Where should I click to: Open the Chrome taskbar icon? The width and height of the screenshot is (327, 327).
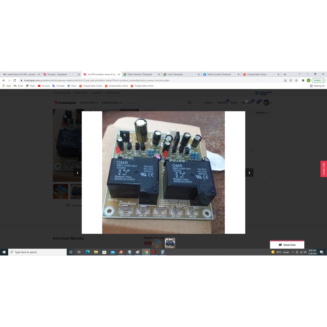(x=146, y=252)
